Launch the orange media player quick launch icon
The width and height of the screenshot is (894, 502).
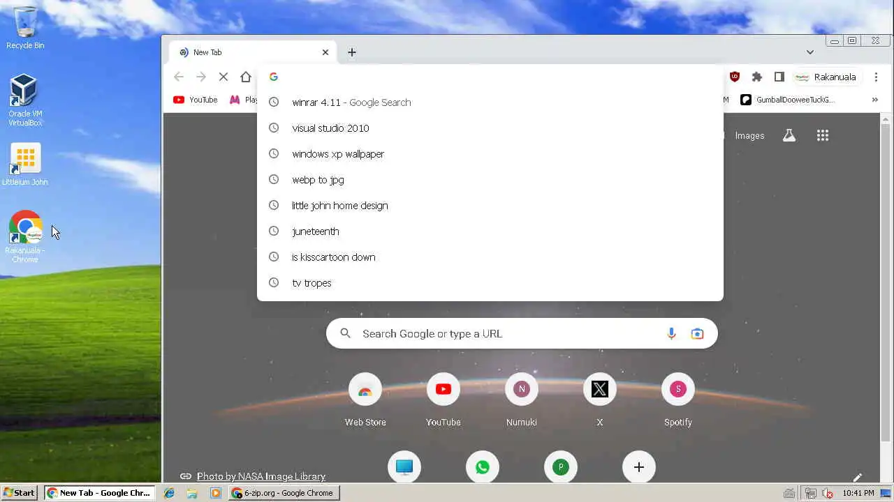216,493
